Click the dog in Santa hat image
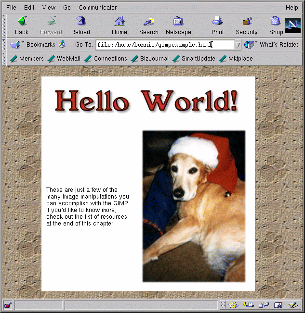Screen dimensions: 305x313 coord(194,206)
